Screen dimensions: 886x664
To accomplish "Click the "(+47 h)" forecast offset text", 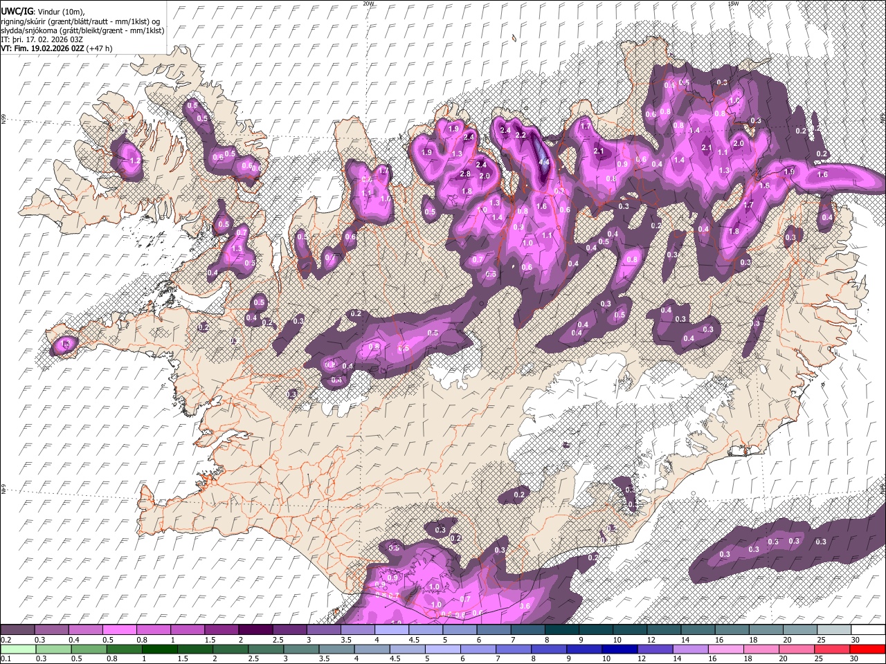I will (x=100, y=48).
